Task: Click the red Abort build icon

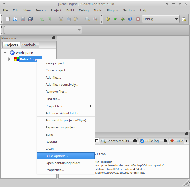Action: (138, 19)
